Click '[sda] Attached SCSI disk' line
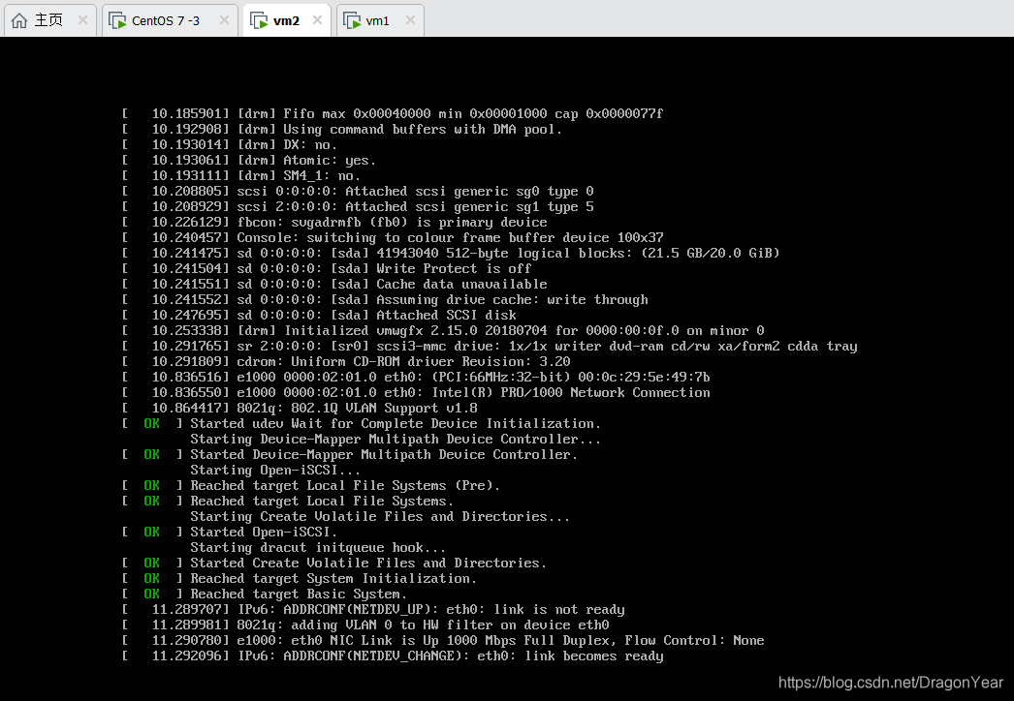 point(320,316)
